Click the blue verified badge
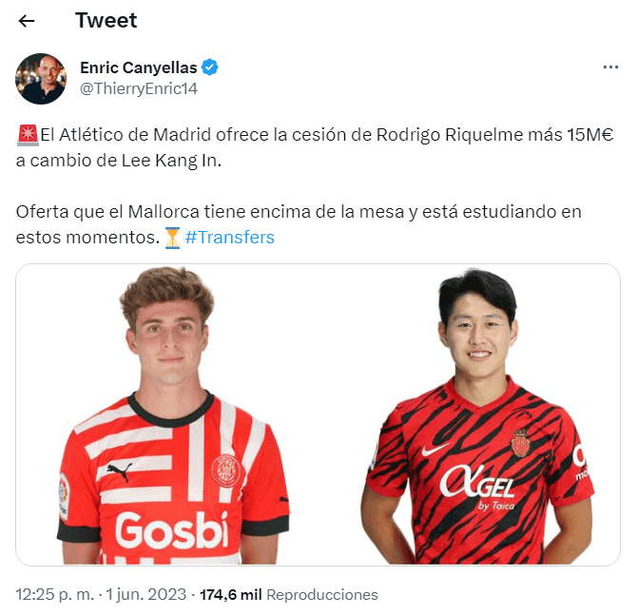The height and width of the screenshot is (615, 638). (x=210, y=67)
